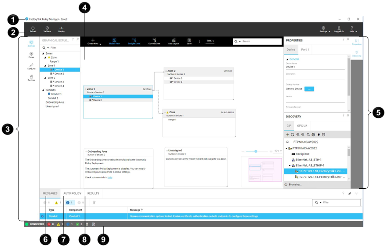Select Straight Lines connector style

[x=134, y=42]
